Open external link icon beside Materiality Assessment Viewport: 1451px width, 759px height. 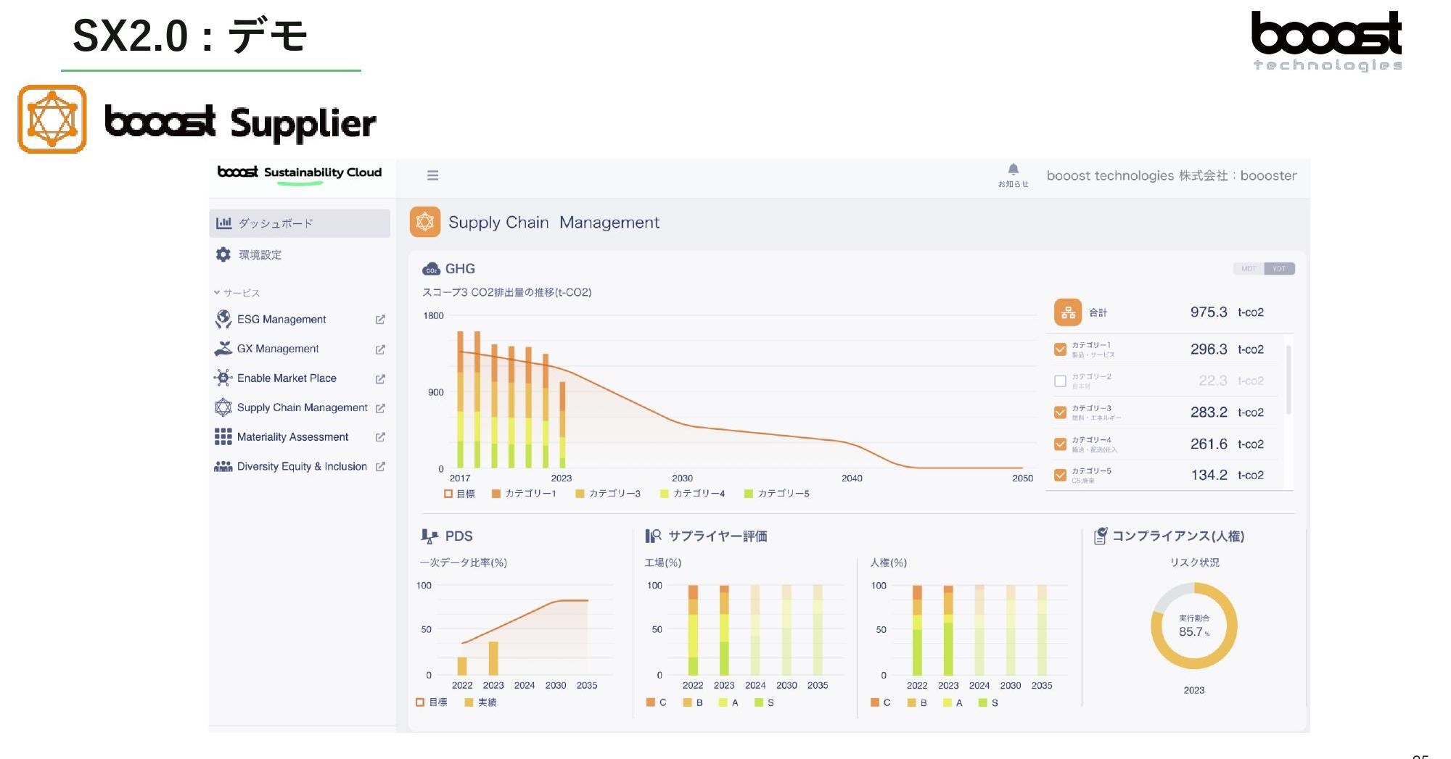(x=380, y=437)
